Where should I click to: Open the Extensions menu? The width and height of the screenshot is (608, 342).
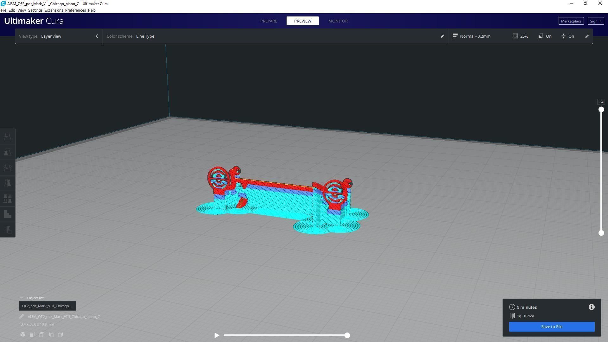pyautogui.click(x=54, y=10)
